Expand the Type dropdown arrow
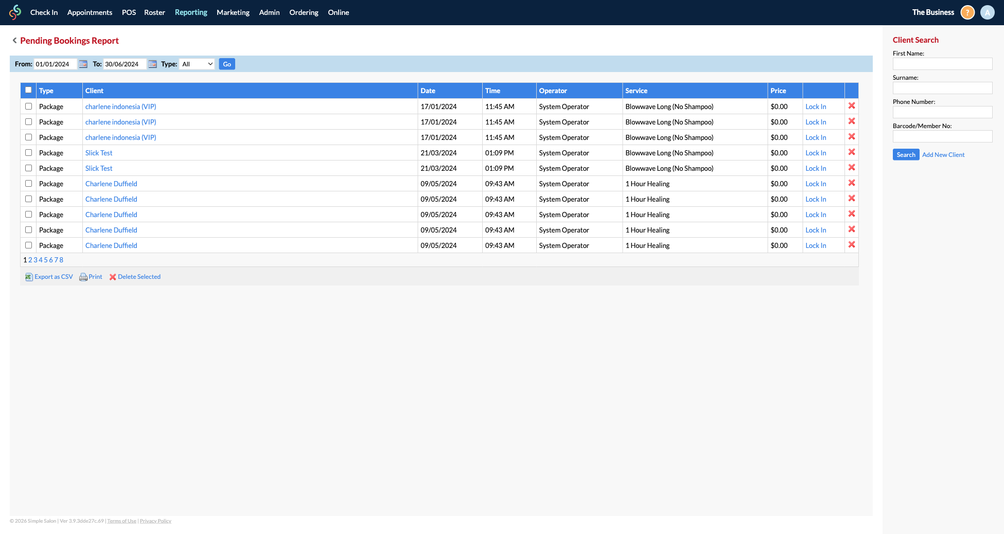The image size is (1004, 534). (x=210, y=64)
